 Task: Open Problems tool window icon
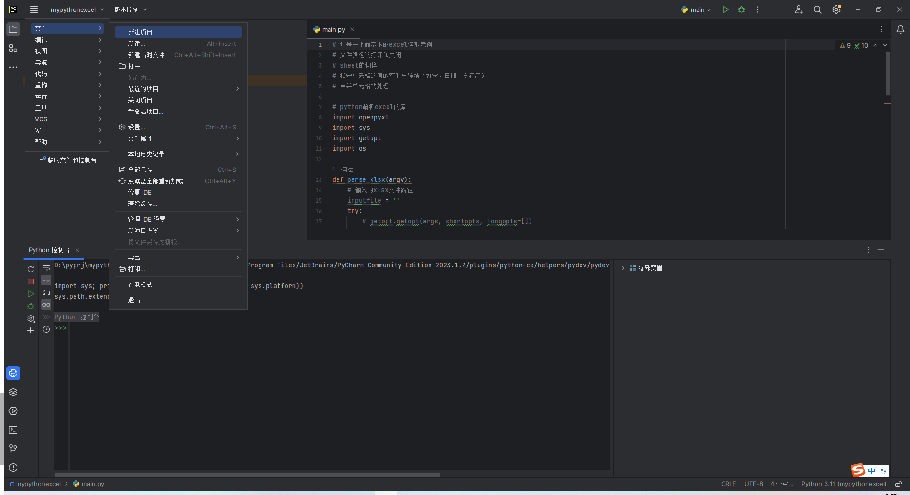pyautogui.click(x=13, y=468)
